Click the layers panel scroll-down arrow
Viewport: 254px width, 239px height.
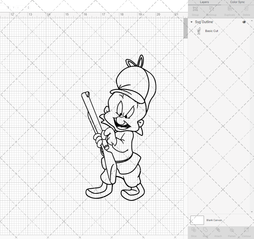pos(251,212)
